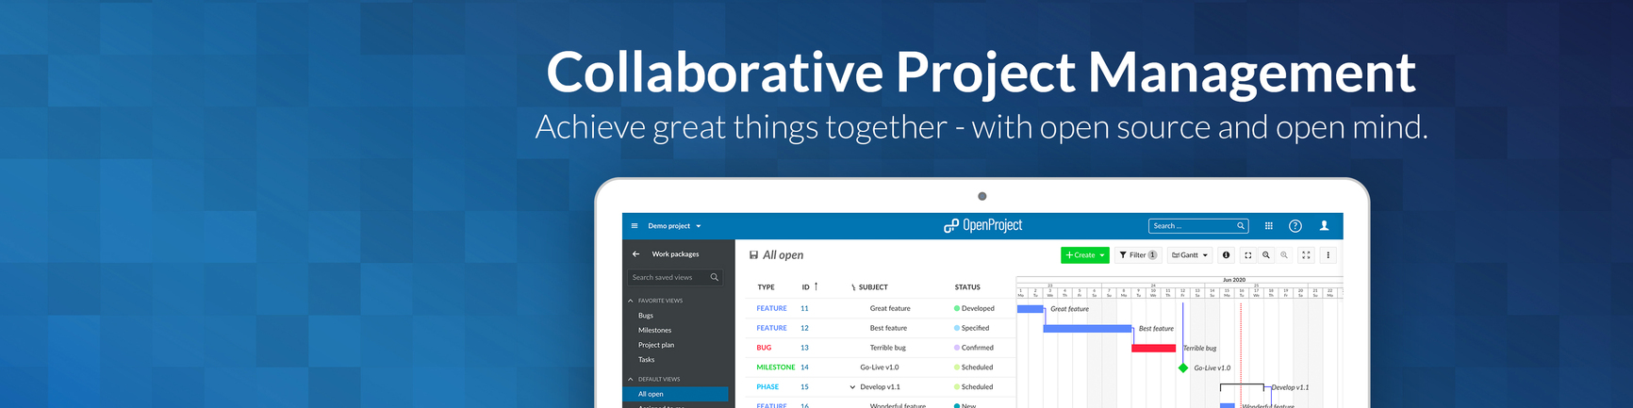Activate zen mode fullscreen icon

1306,255
